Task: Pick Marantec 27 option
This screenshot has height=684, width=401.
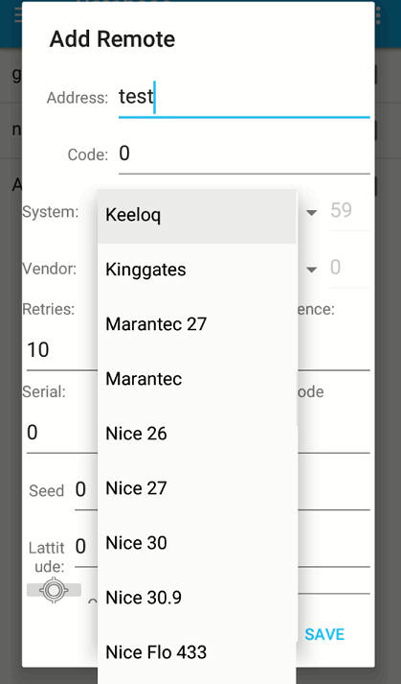Action: (x=197, y=324)
